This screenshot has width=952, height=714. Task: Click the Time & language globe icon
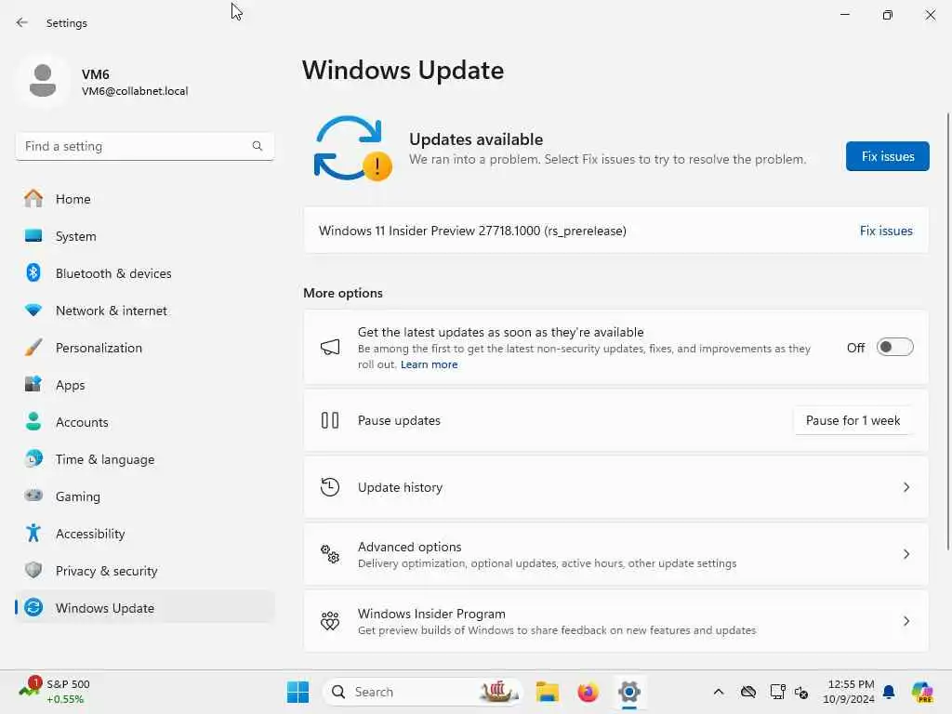33,458
